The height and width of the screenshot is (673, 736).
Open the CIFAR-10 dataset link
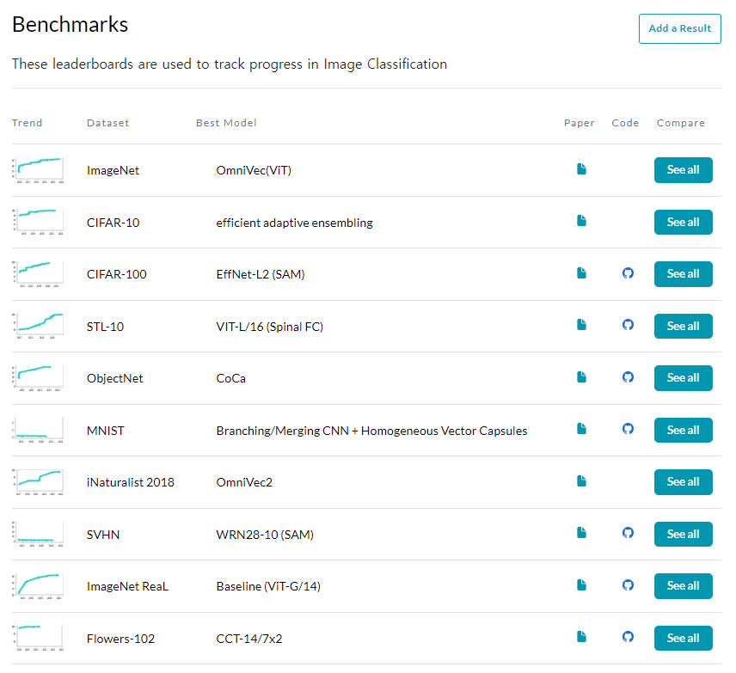[x=113, y=223]
